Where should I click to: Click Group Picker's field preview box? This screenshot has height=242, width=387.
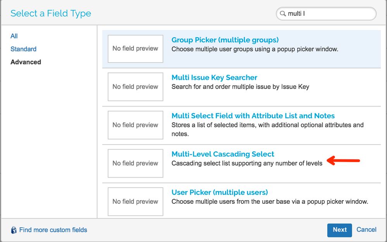[135, 49]
